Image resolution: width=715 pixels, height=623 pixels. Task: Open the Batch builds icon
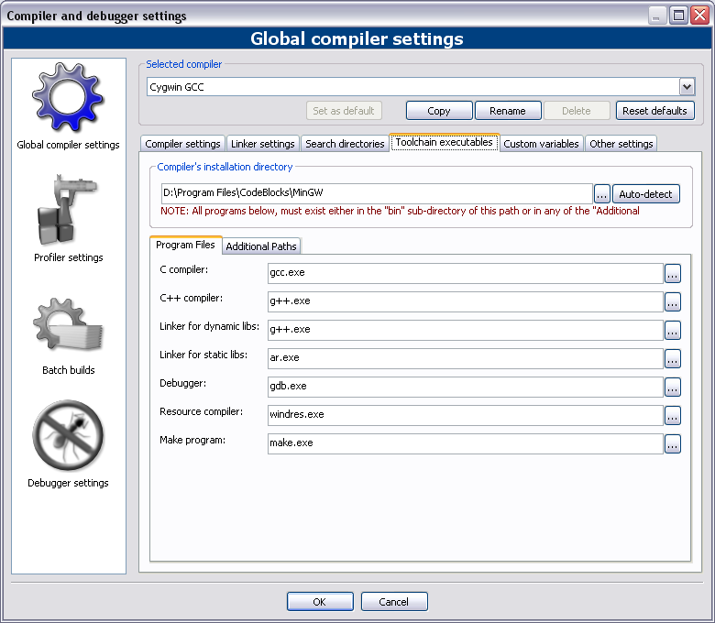(68, 325)
